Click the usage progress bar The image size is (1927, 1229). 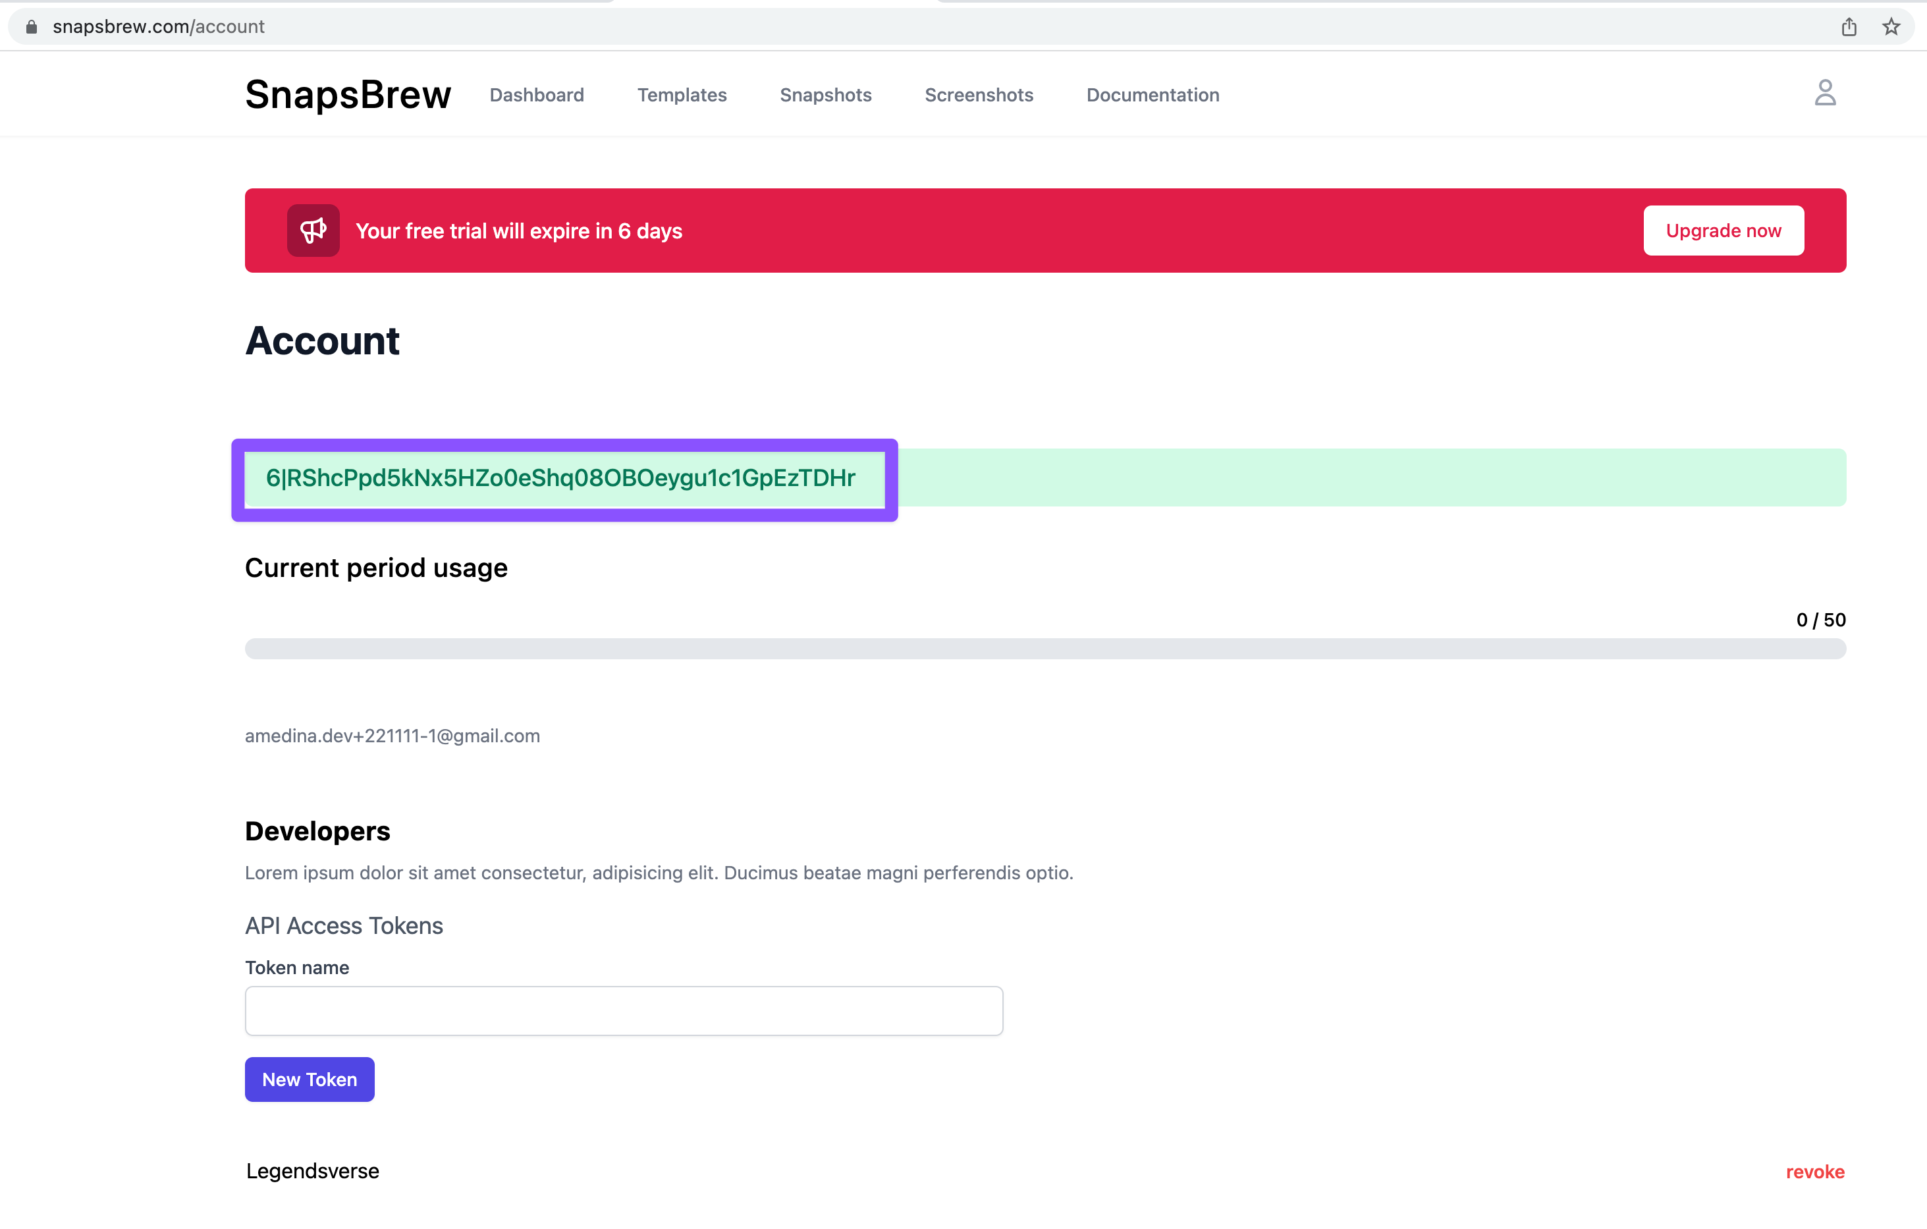1045,648
